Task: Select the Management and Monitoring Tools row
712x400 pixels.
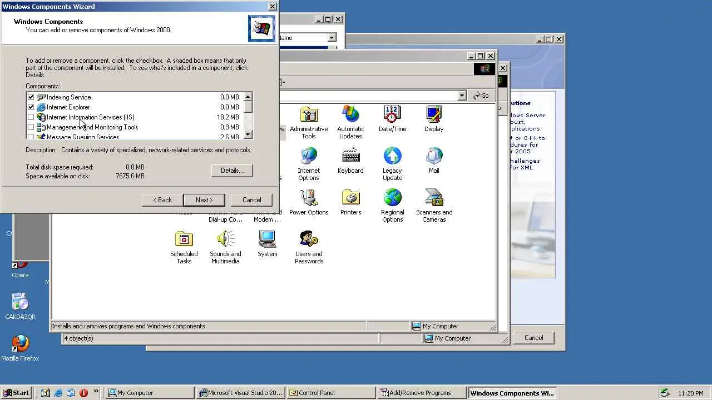Action: pos(133,127)
